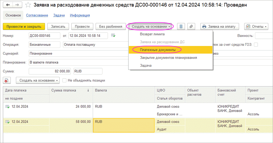Enable the Не объединять позиции checkbox
The image size is (273, 143).
pos(64,80)
